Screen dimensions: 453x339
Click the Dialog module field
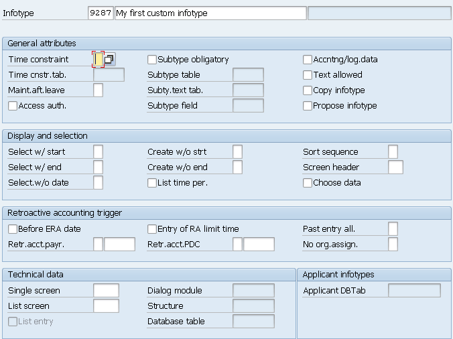tap(254, 291)
